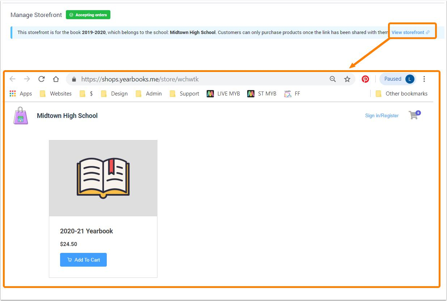
Task: Open the Websites bookmark folder
Action: 56,94
